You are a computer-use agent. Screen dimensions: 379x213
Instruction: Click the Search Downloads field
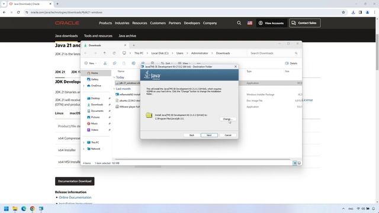click(x=273, y=53)
